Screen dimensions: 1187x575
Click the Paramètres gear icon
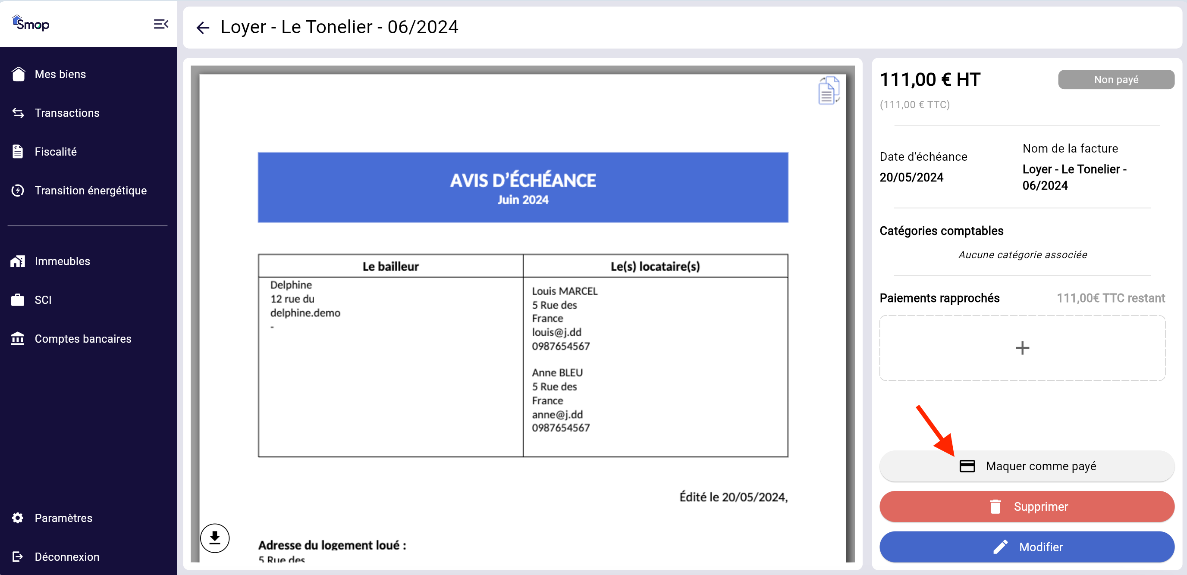[18, 518]
